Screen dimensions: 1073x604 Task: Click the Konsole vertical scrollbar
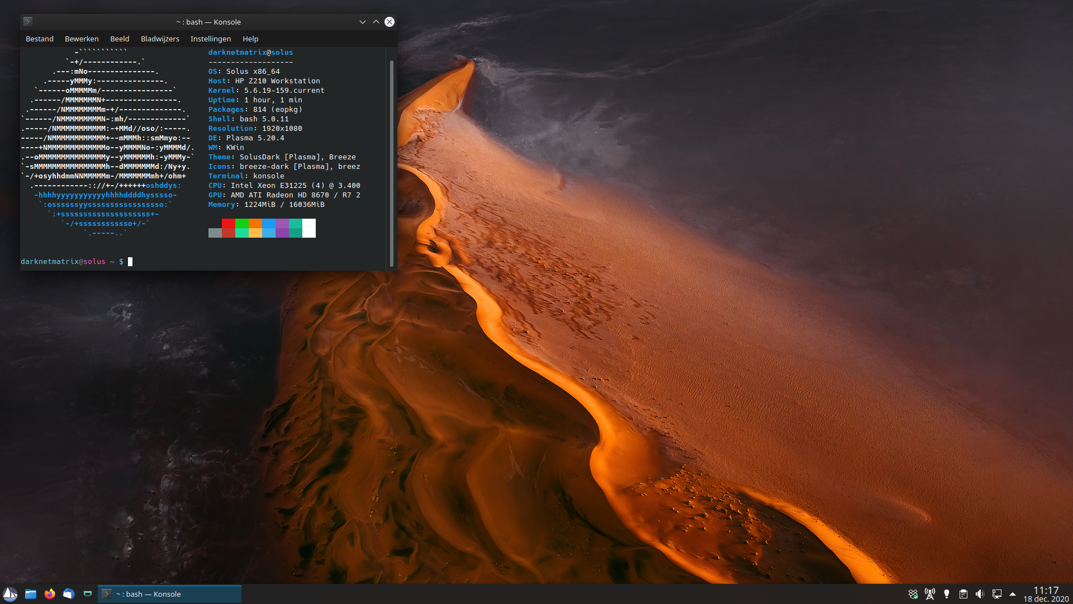coord(391,163)
